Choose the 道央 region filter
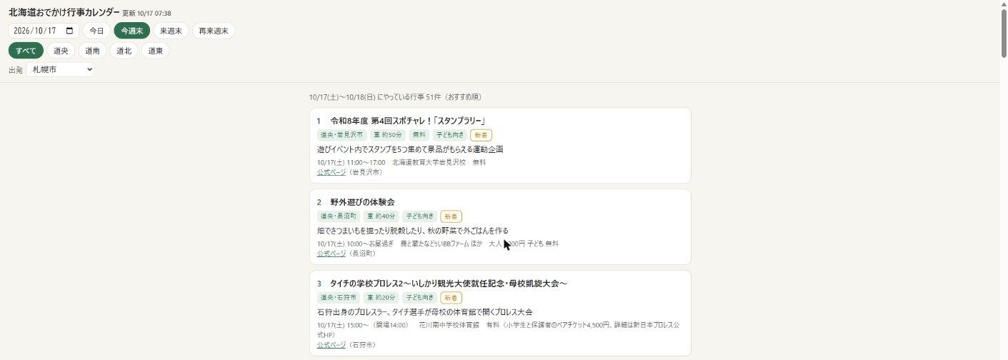The width and height of the screenshot is (1008, 360). (61, 51)
